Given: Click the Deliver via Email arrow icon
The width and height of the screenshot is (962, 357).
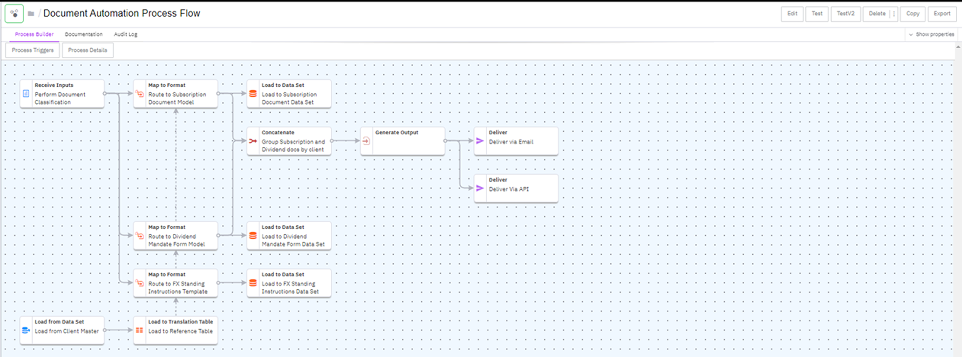Looking at the screenshot, I should pyautogui.click(x=480, y=141).
